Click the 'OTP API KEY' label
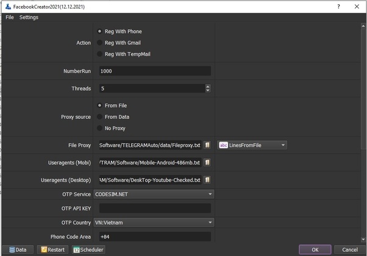This screenshot has width=367, height=256. (76, 208)
